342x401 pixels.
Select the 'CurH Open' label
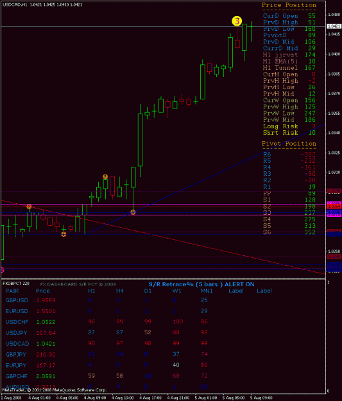coord(280,74)
